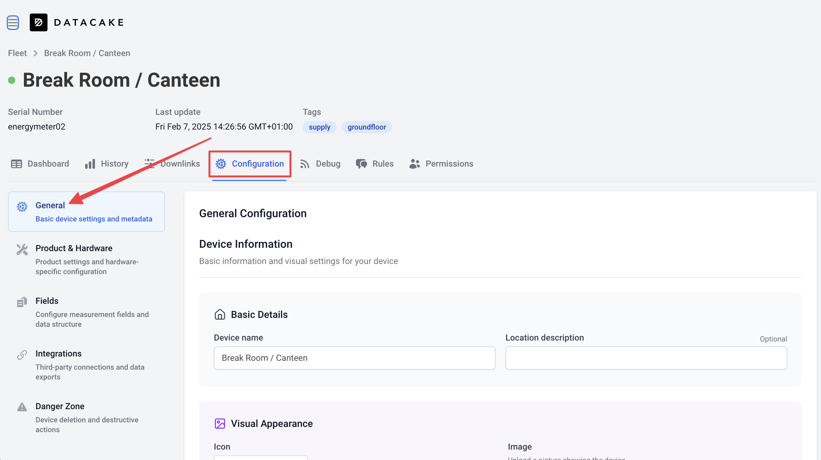Go to Fleet via breadcrumb

click(x=17, y=53)
